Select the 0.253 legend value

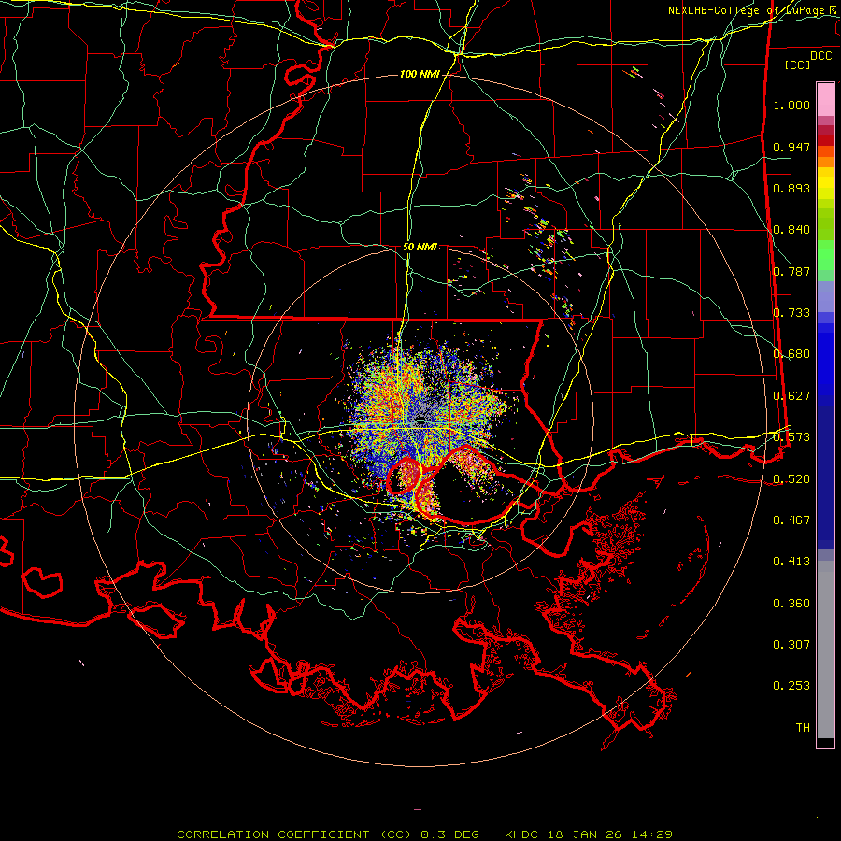[791, 686]
